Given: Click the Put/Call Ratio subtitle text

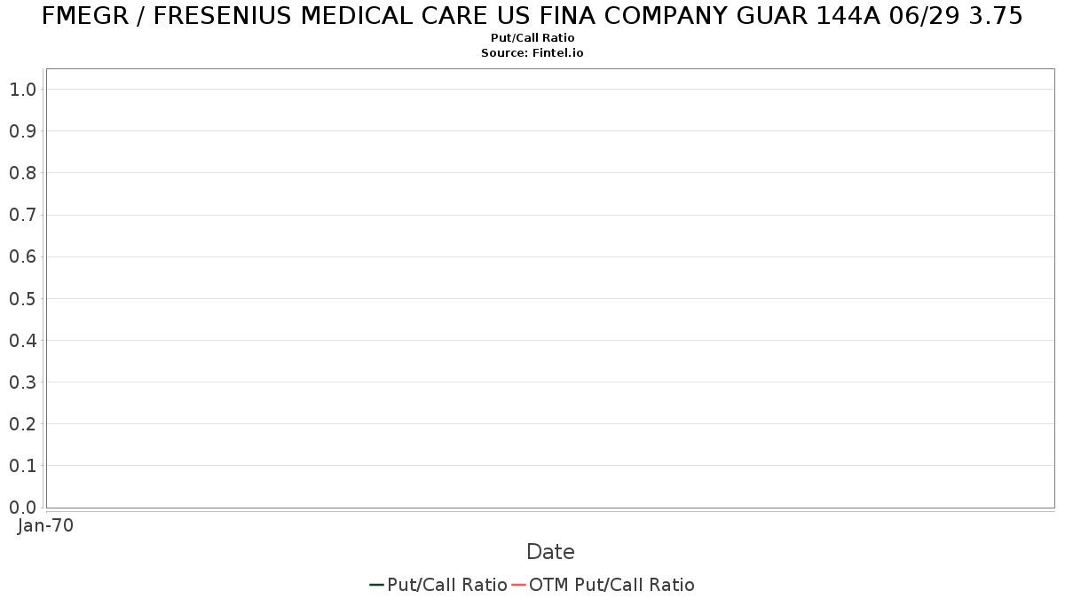Looking at the screenshot, I should click(532, 38).
